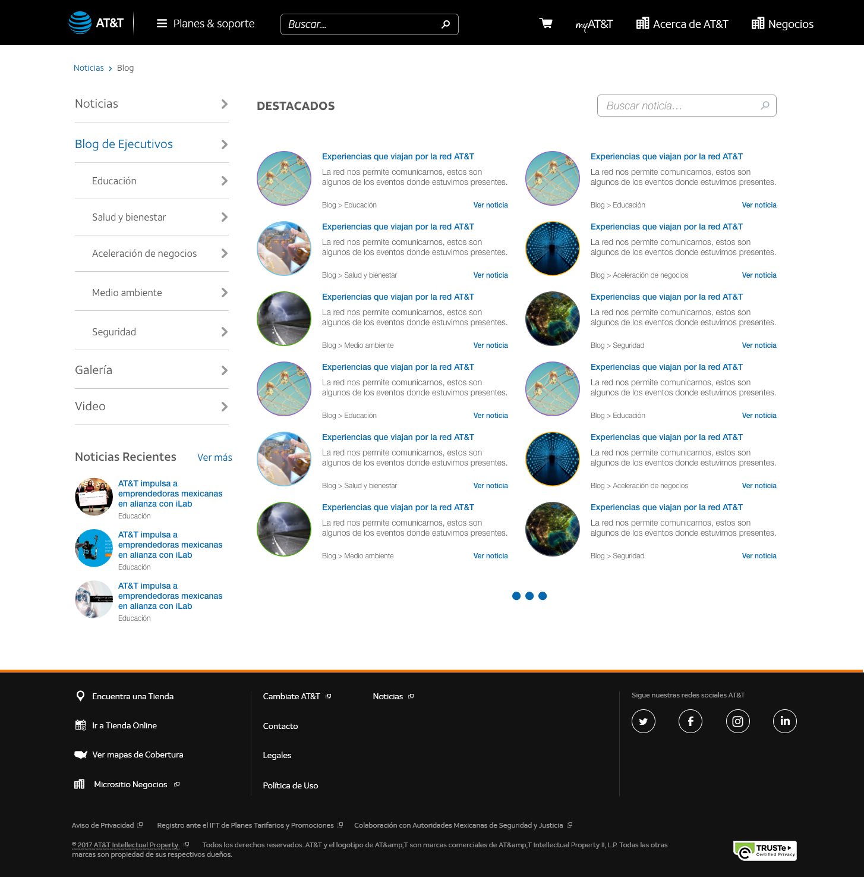The image size is (864, 877).
Task: Click the TRUSTe Certified Privacy badge
Action: pyautogui.click(x=765, y=850)
